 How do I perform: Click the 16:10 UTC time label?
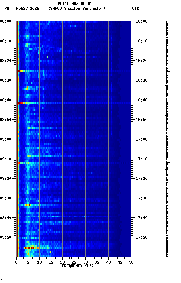coord(141,41)
